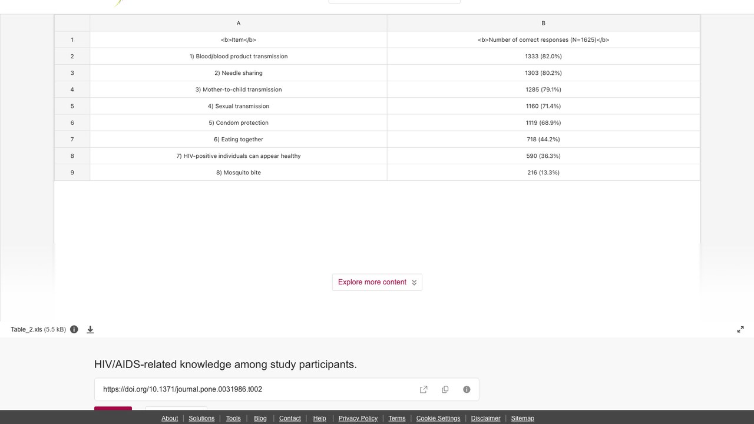
Task: Select the Mother-to-child transmission cell
Action: tap(239, 90)
